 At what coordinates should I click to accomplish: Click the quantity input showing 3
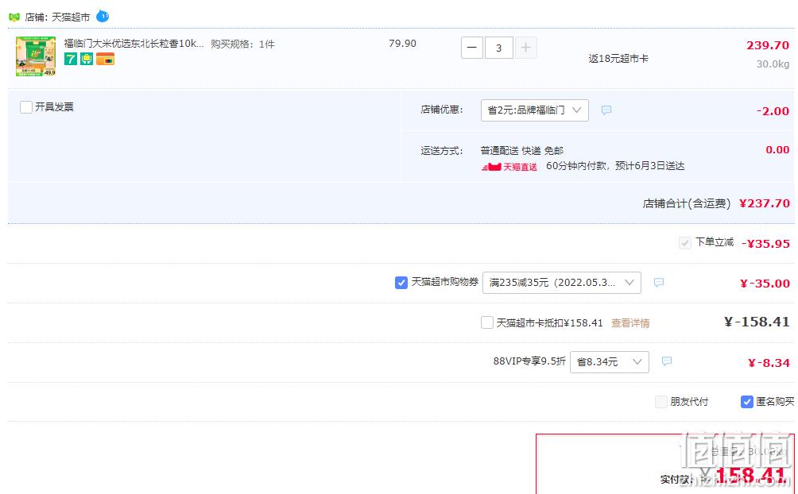(x=499, y=48)
